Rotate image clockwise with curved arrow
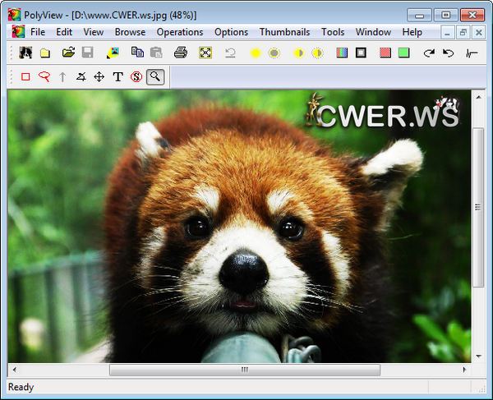 click(429, 53)
